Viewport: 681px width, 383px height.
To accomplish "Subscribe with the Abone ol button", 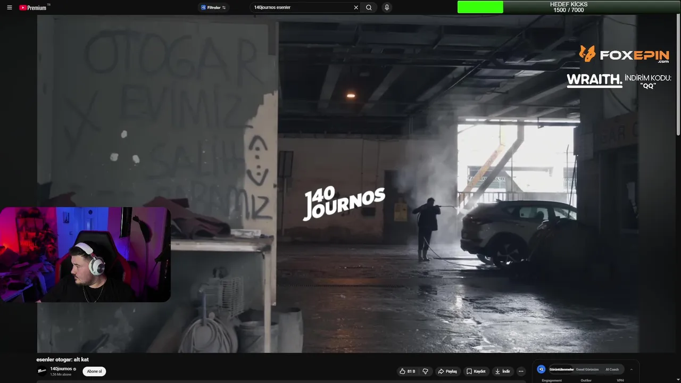I will point(94,371).
